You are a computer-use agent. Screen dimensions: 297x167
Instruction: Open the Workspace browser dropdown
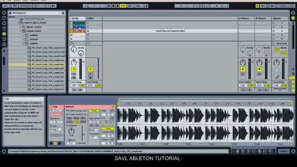click(19, 13)
